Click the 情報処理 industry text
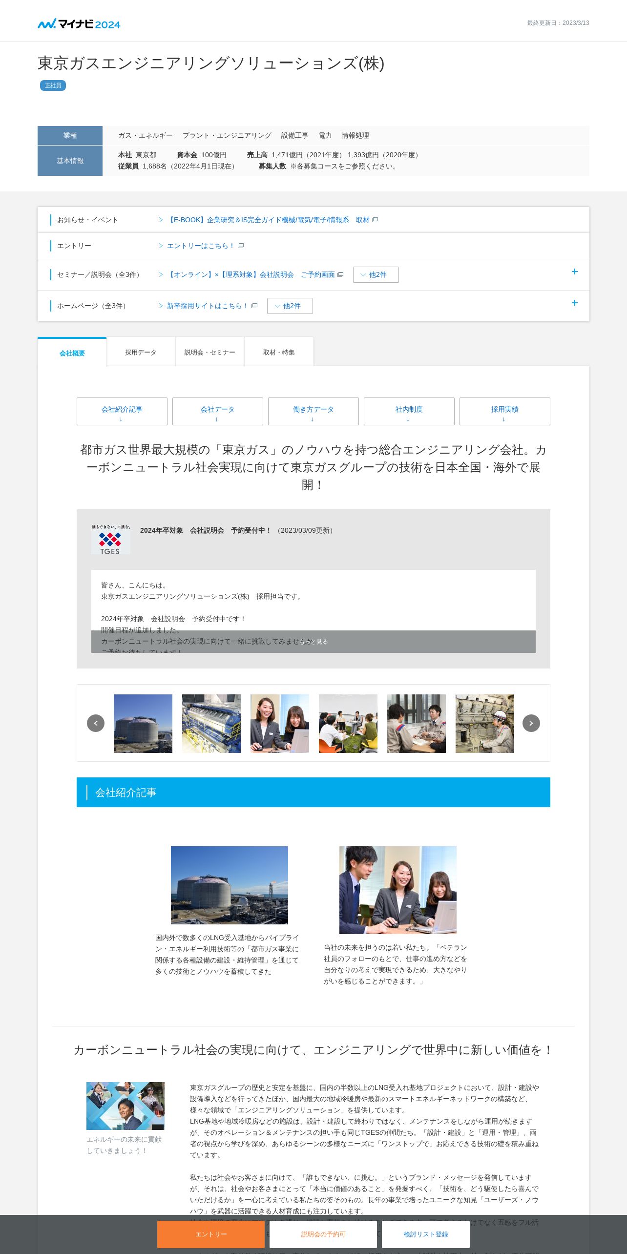627x1254 pixels. (x=355, y=135)
